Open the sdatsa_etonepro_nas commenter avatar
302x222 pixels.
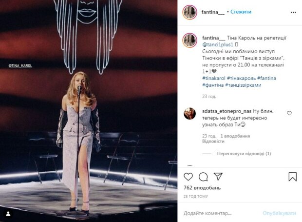(189, 114)
